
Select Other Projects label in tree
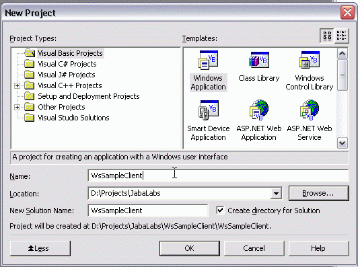click(61, 107)
